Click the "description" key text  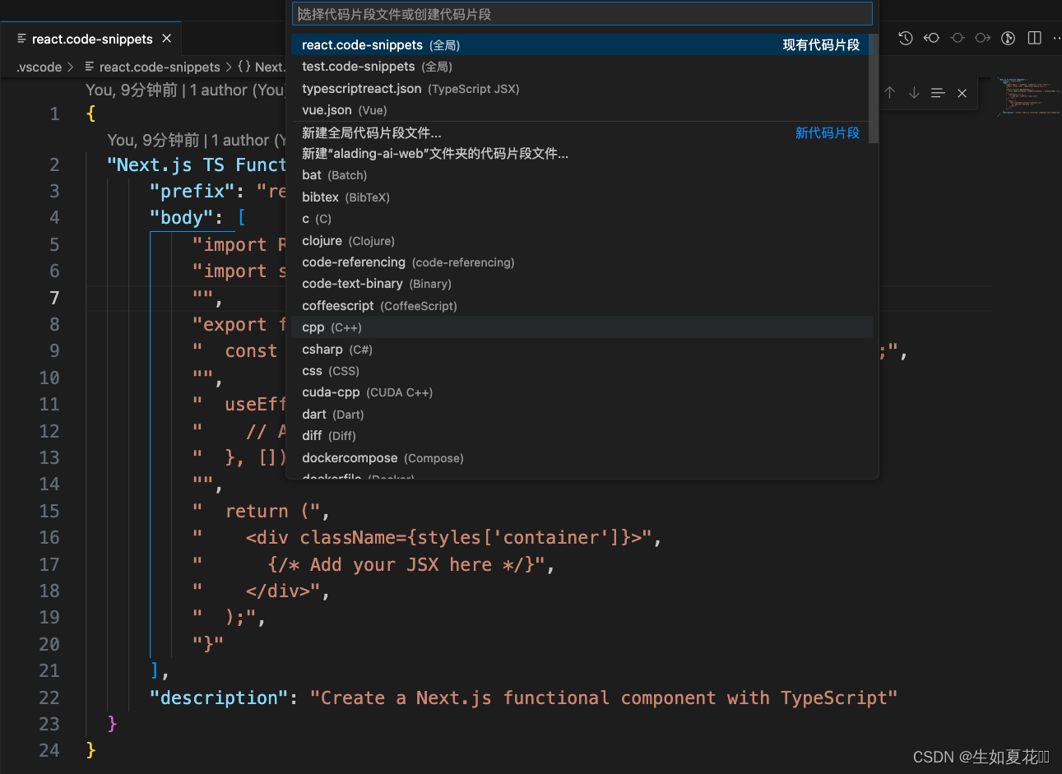click(x=219, y=698)
